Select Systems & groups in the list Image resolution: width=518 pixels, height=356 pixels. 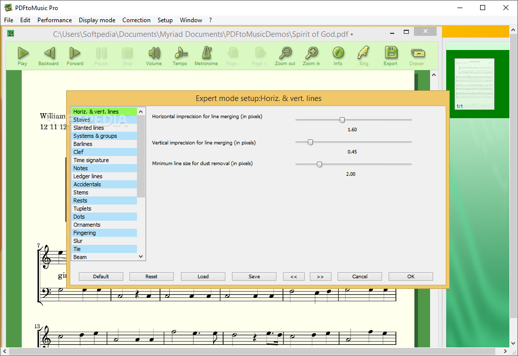pos(104,136)
